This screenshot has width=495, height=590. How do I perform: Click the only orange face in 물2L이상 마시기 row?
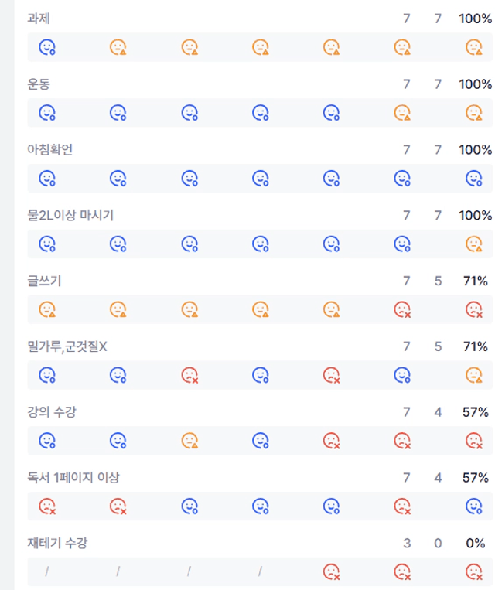click(x=474, y=244)
